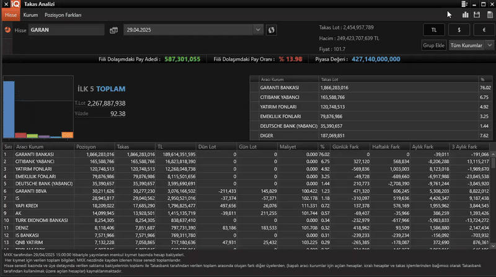This screenshot has height=277, width=496.
Task: Click EMEKLILIK FONLARI in summary table
Action: (x=371, y=116)
